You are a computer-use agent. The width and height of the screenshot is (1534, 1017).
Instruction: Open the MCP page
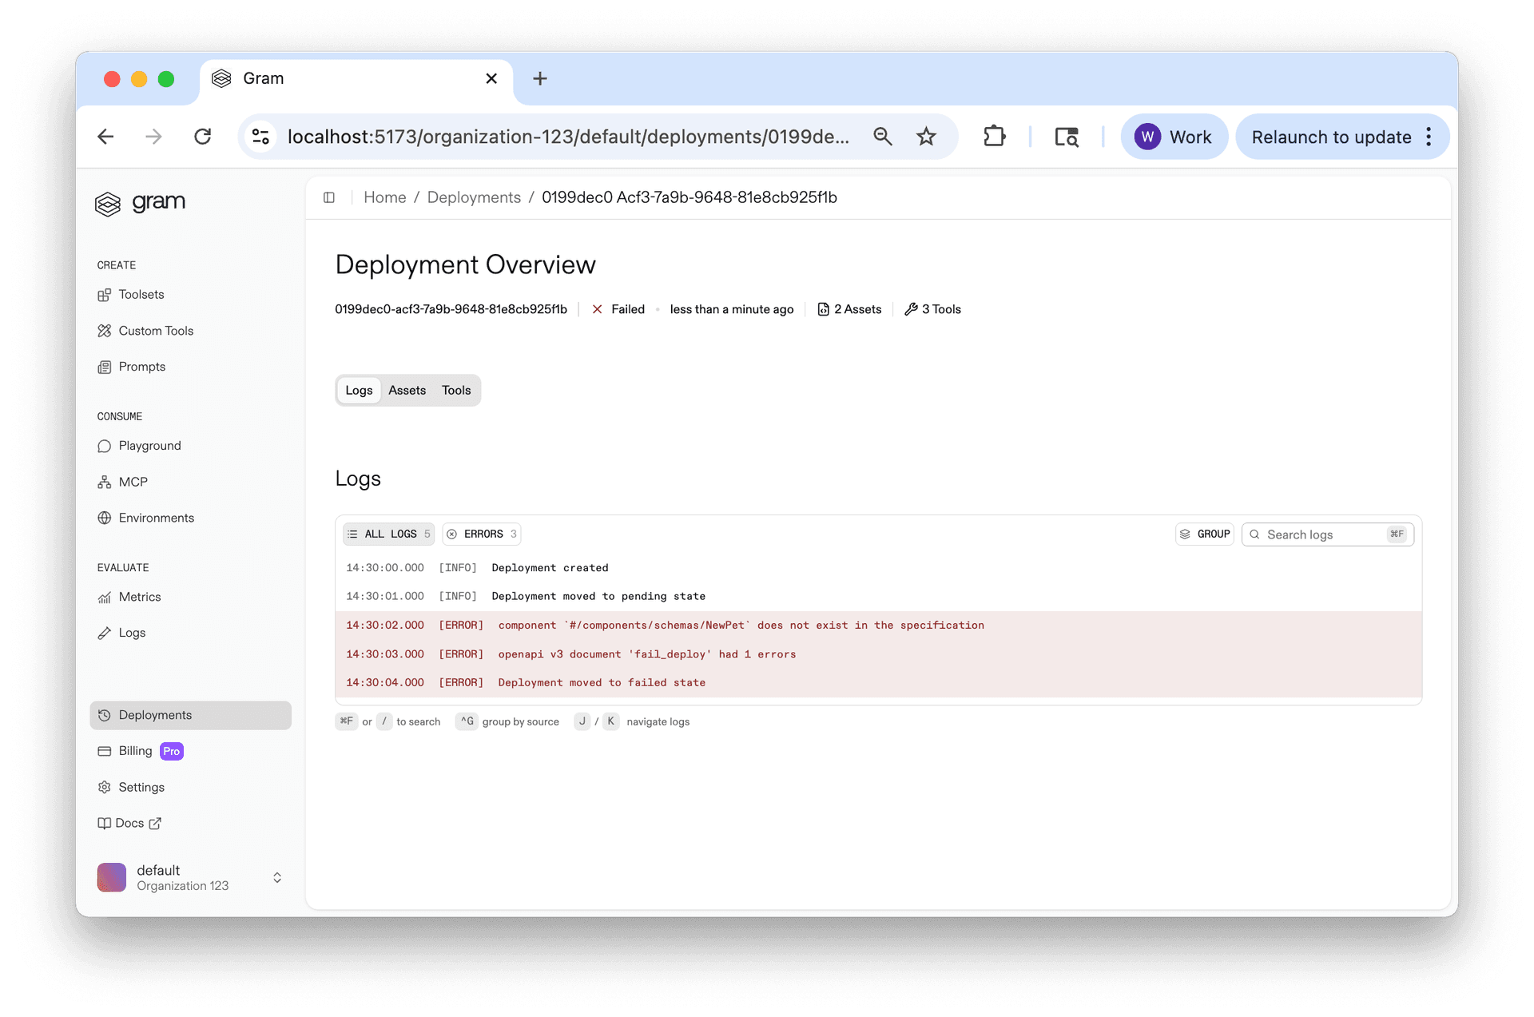coord(133,481)
